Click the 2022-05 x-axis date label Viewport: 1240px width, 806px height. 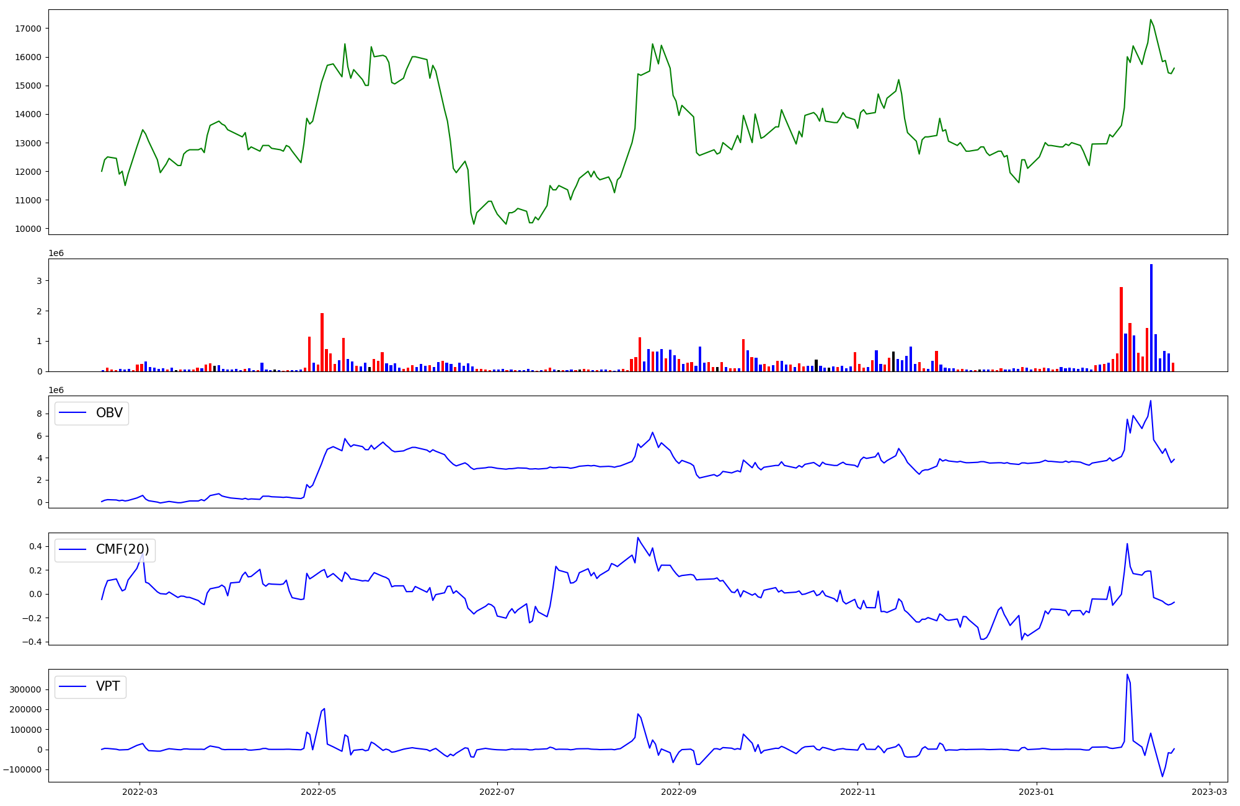(x=319, y=792)
